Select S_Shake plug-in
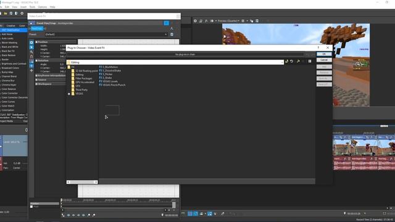The image size is (395, 222). [106, 78]
